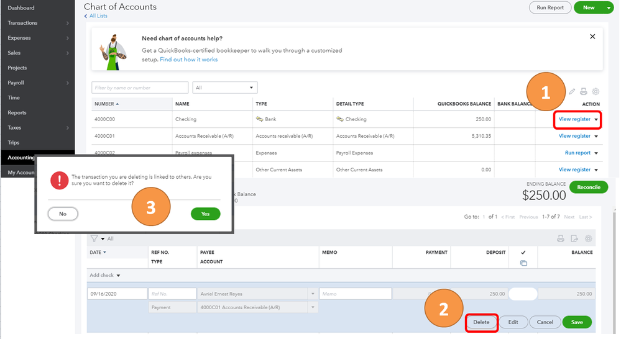Close the bookkeeper help banner
621x339 pixels.
point(592,37)
